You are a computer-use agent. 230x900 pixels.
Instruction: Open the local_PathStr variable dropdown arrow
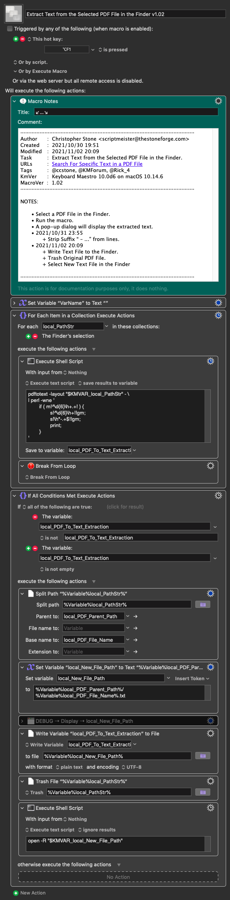[106, 326]
